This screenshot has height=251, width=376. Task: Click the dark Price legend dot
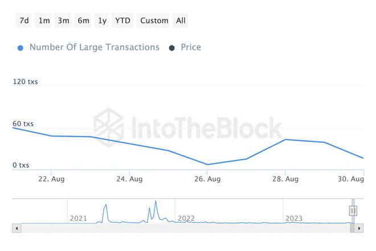coord(172,48)
